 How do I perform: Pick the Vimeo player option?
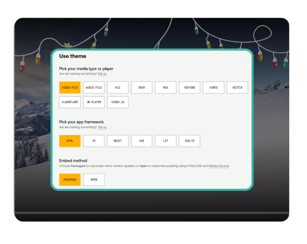(213, 87)
